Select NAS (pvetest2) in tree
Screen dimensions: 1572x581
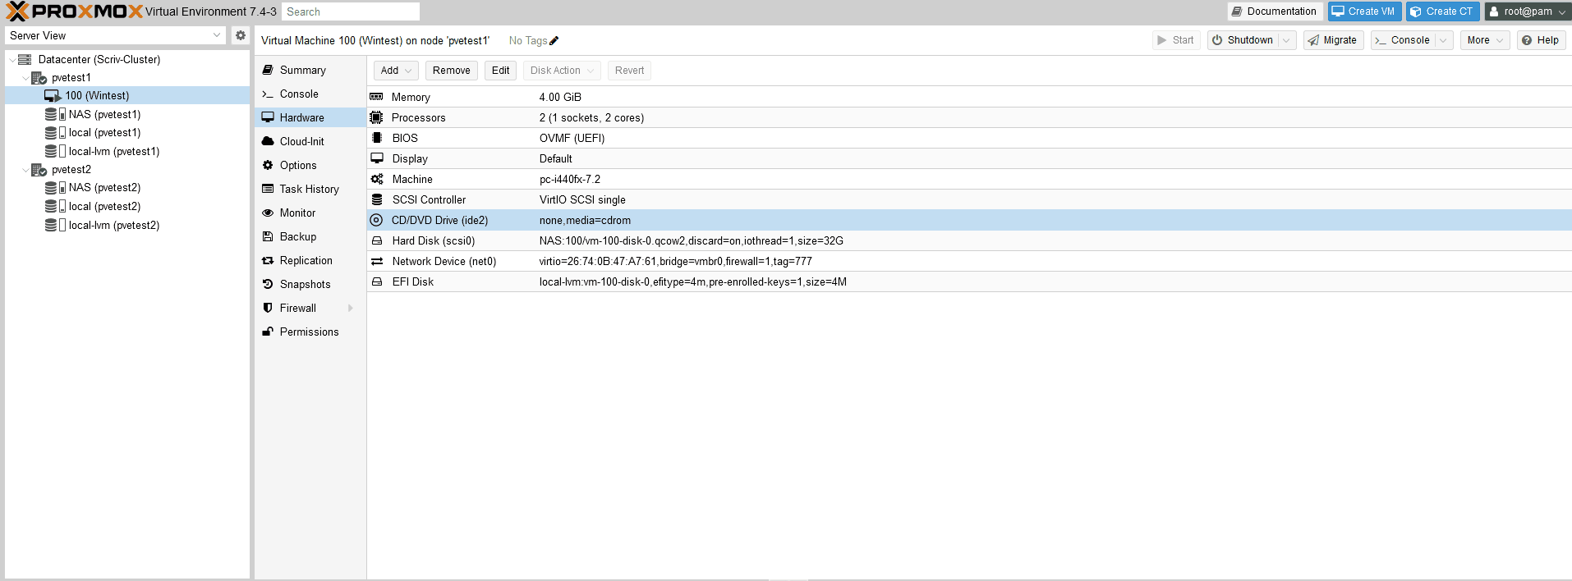pyautogui.click(x=127, y=188)
